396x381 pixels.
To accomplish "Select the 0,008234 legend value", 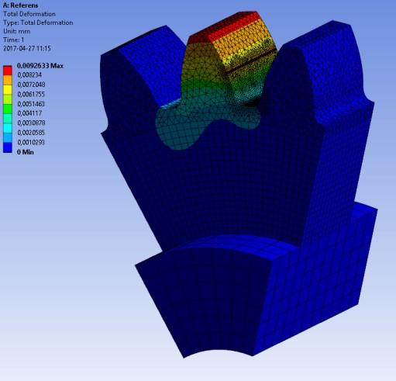I will coord(29,75).
